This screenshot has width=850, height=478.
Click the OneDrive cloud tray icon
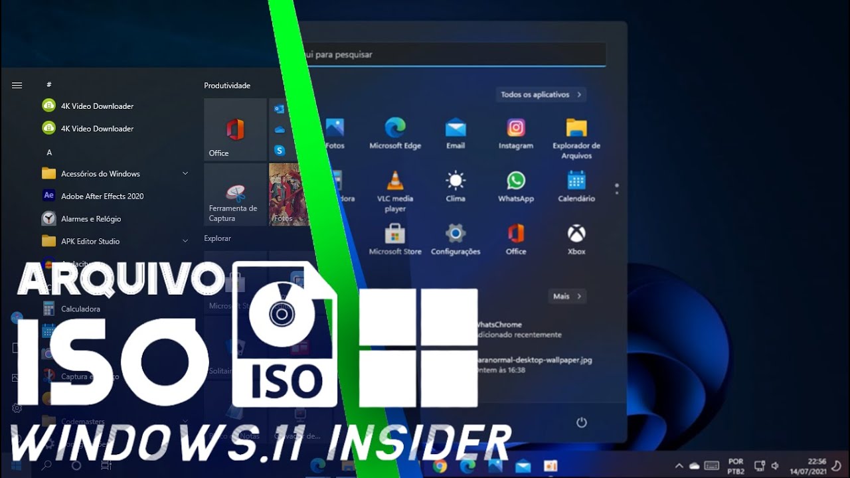coord(695,466)
